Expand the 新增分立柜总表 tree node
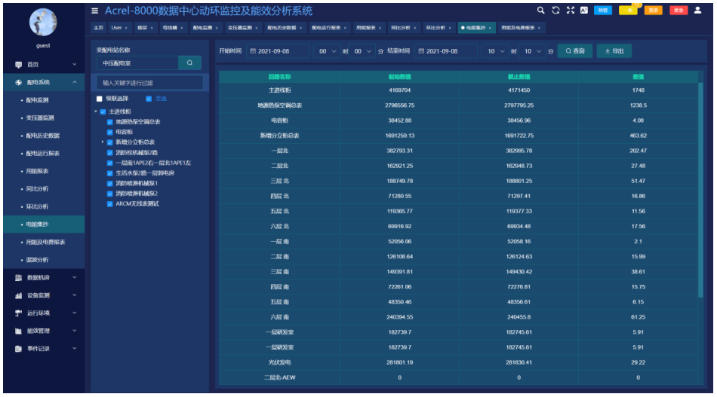Viewport: 717px width, 397px height. click(x=103, y=142)
